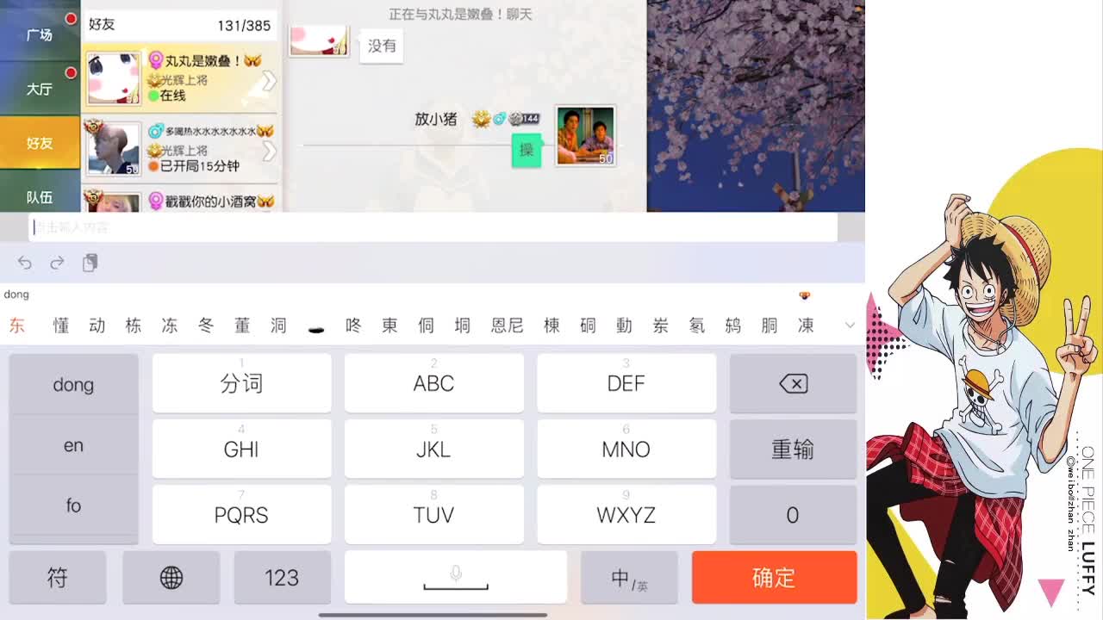This screenshot has height=620, width=1103.
Task: Tap the chat text input field
Action: coord(433,227)
